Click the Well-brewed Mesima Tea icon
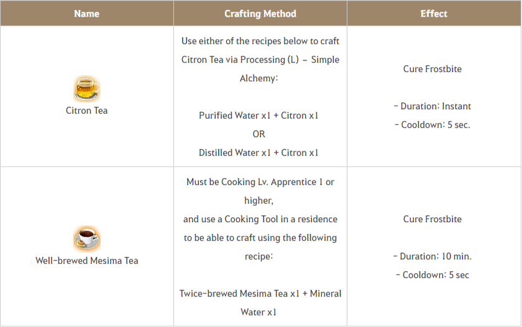Viewport: 522px width, 327px height. pyautogui.click(x=86, y=239)
